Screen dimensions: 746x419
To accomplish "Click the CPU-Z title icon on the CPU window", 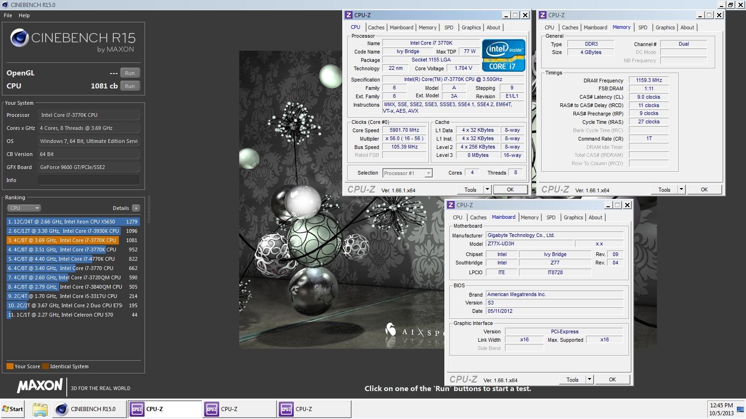I will pyautogui.click(x=349, y=15).
